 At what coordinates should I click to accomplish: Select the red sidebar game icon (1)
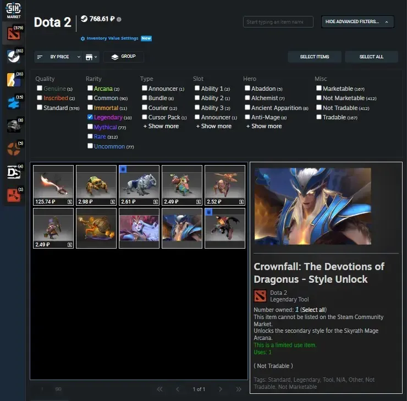click(x=14, y=195)
